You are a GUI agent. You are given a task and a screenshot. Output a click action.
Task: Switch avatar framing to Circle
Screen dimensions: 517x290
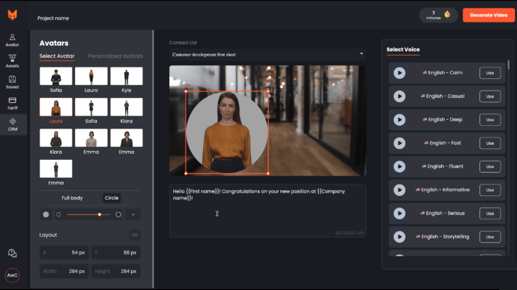click(111, 198)
